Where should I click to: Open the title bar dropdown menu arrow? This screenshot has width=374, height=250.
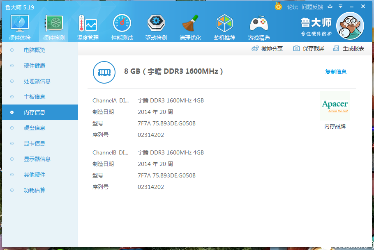pos(341,7)
